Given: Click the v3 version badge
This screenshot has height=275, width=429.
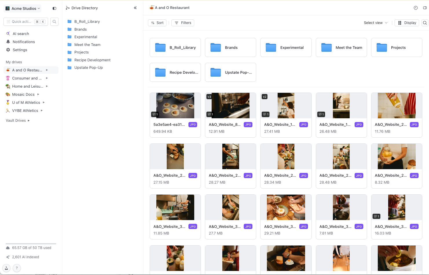Looking at the screenshot, I should click(x=209, y=97).
